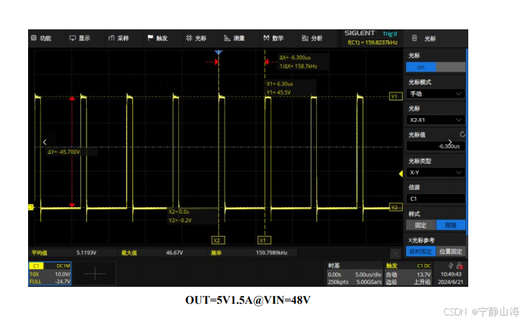The image size is (527, 322).
Task: Click the ΔX= -6.300us readout
Action: tap(295, 58)
